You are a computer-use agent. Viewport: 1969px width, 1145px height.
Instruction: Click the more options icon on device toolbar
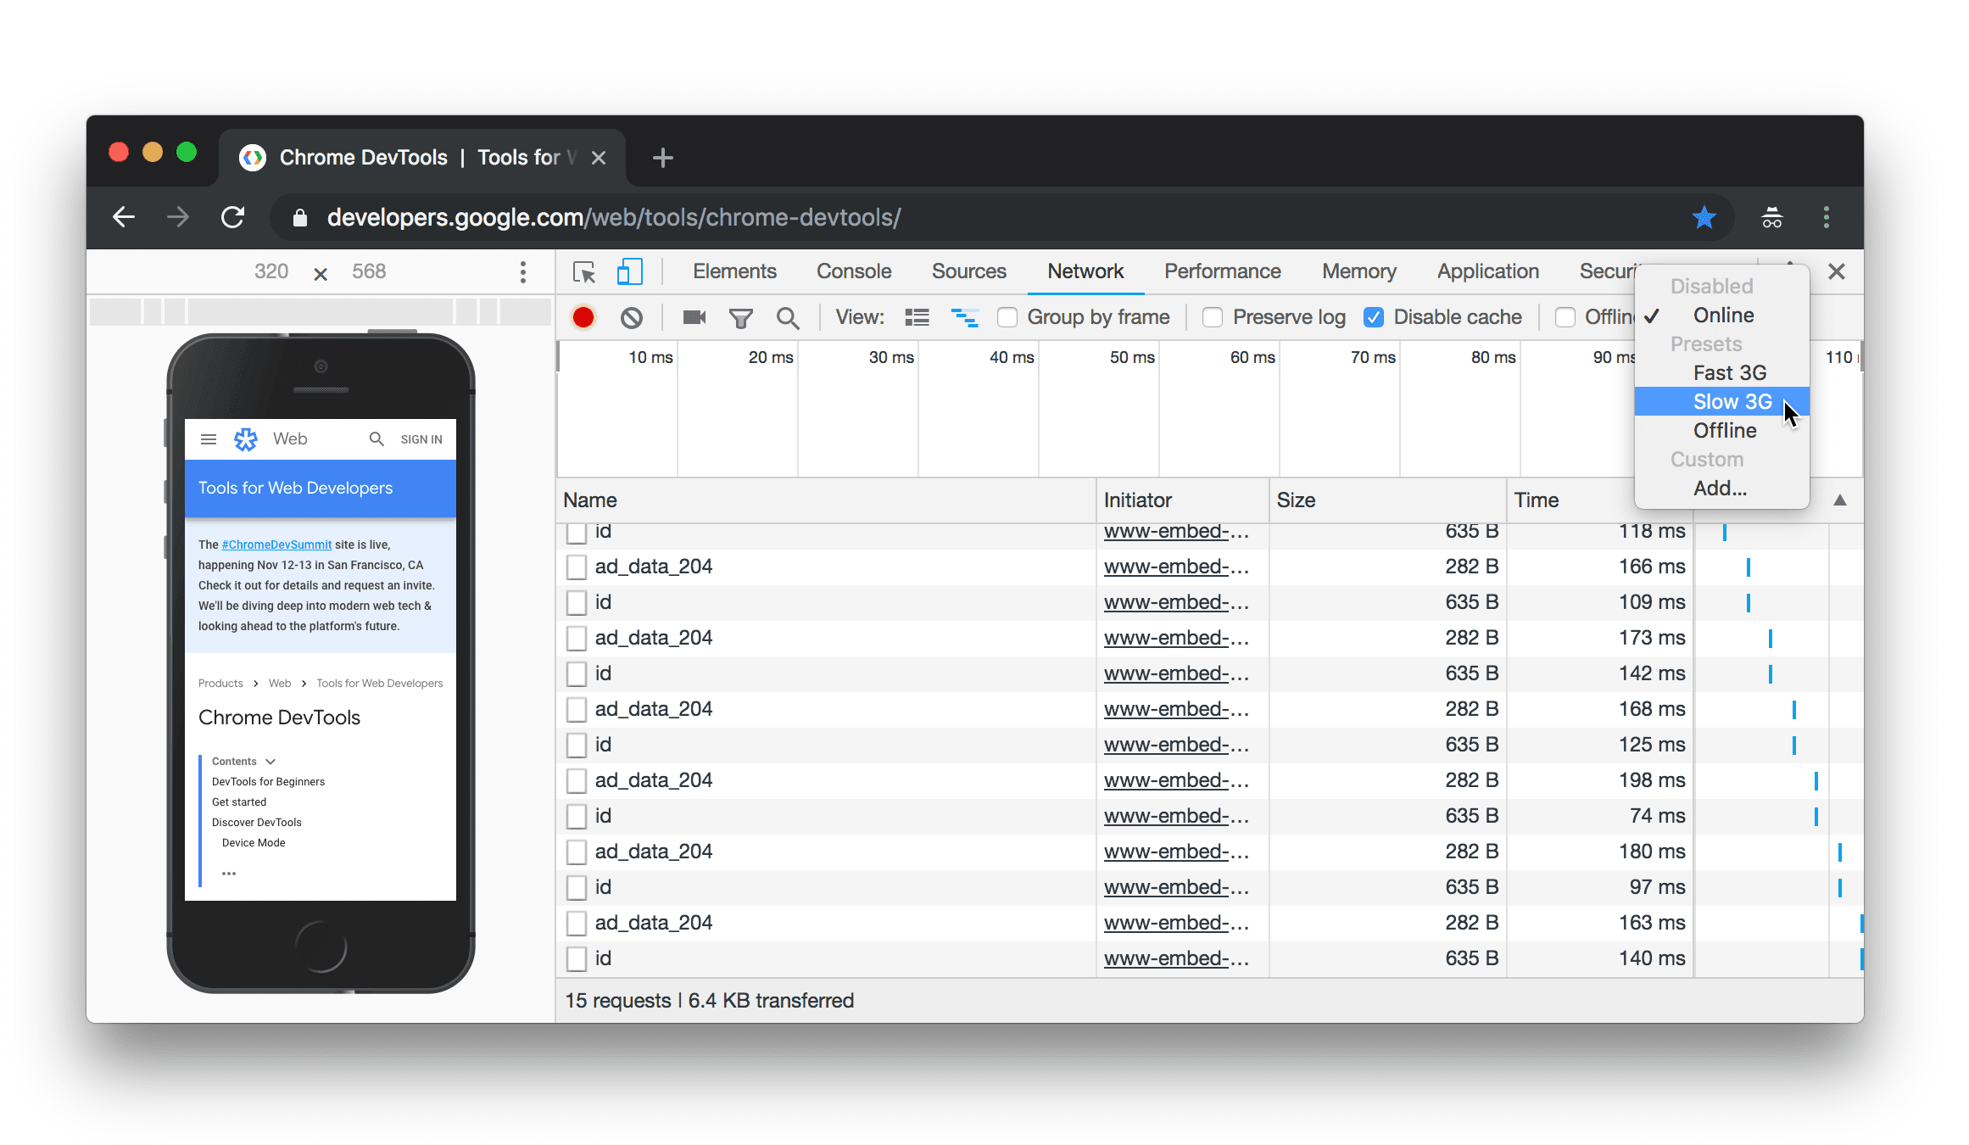(x=523, y=271)
